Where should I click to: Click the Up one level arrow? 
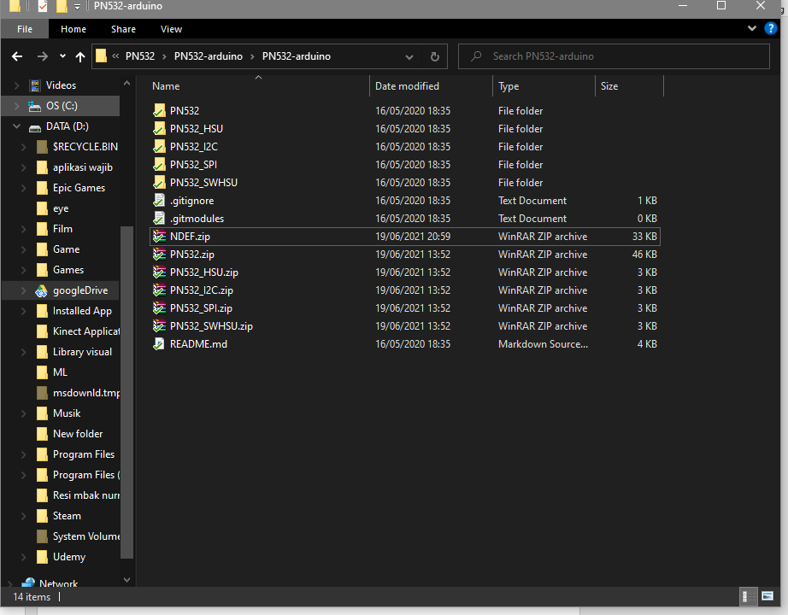[x=80, y=56]
